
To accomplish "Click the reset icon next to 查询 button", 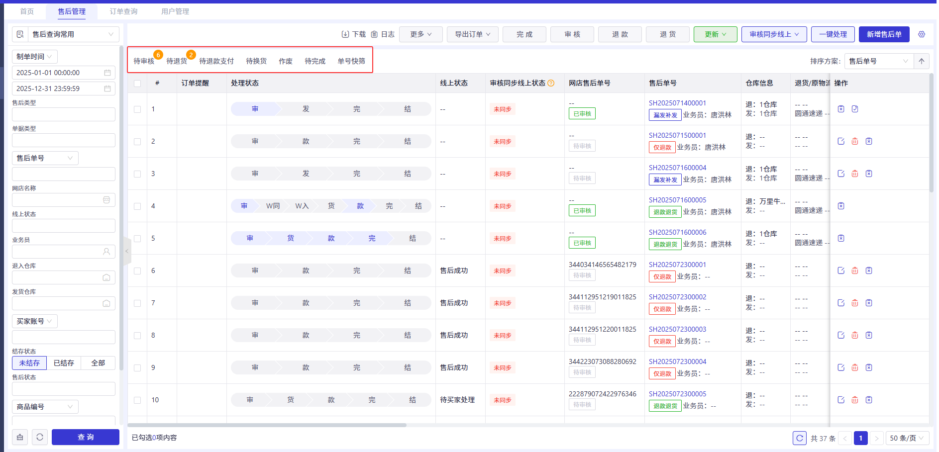I will (x=40, y=437).
